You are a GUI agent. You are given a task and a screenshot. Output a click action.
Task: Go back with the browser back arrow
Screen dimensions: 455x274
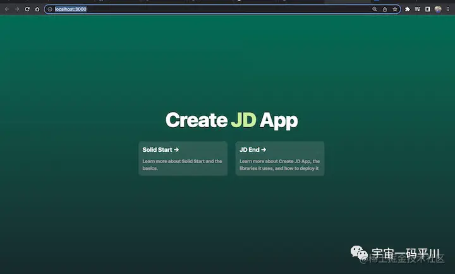[x=7, y=9]
